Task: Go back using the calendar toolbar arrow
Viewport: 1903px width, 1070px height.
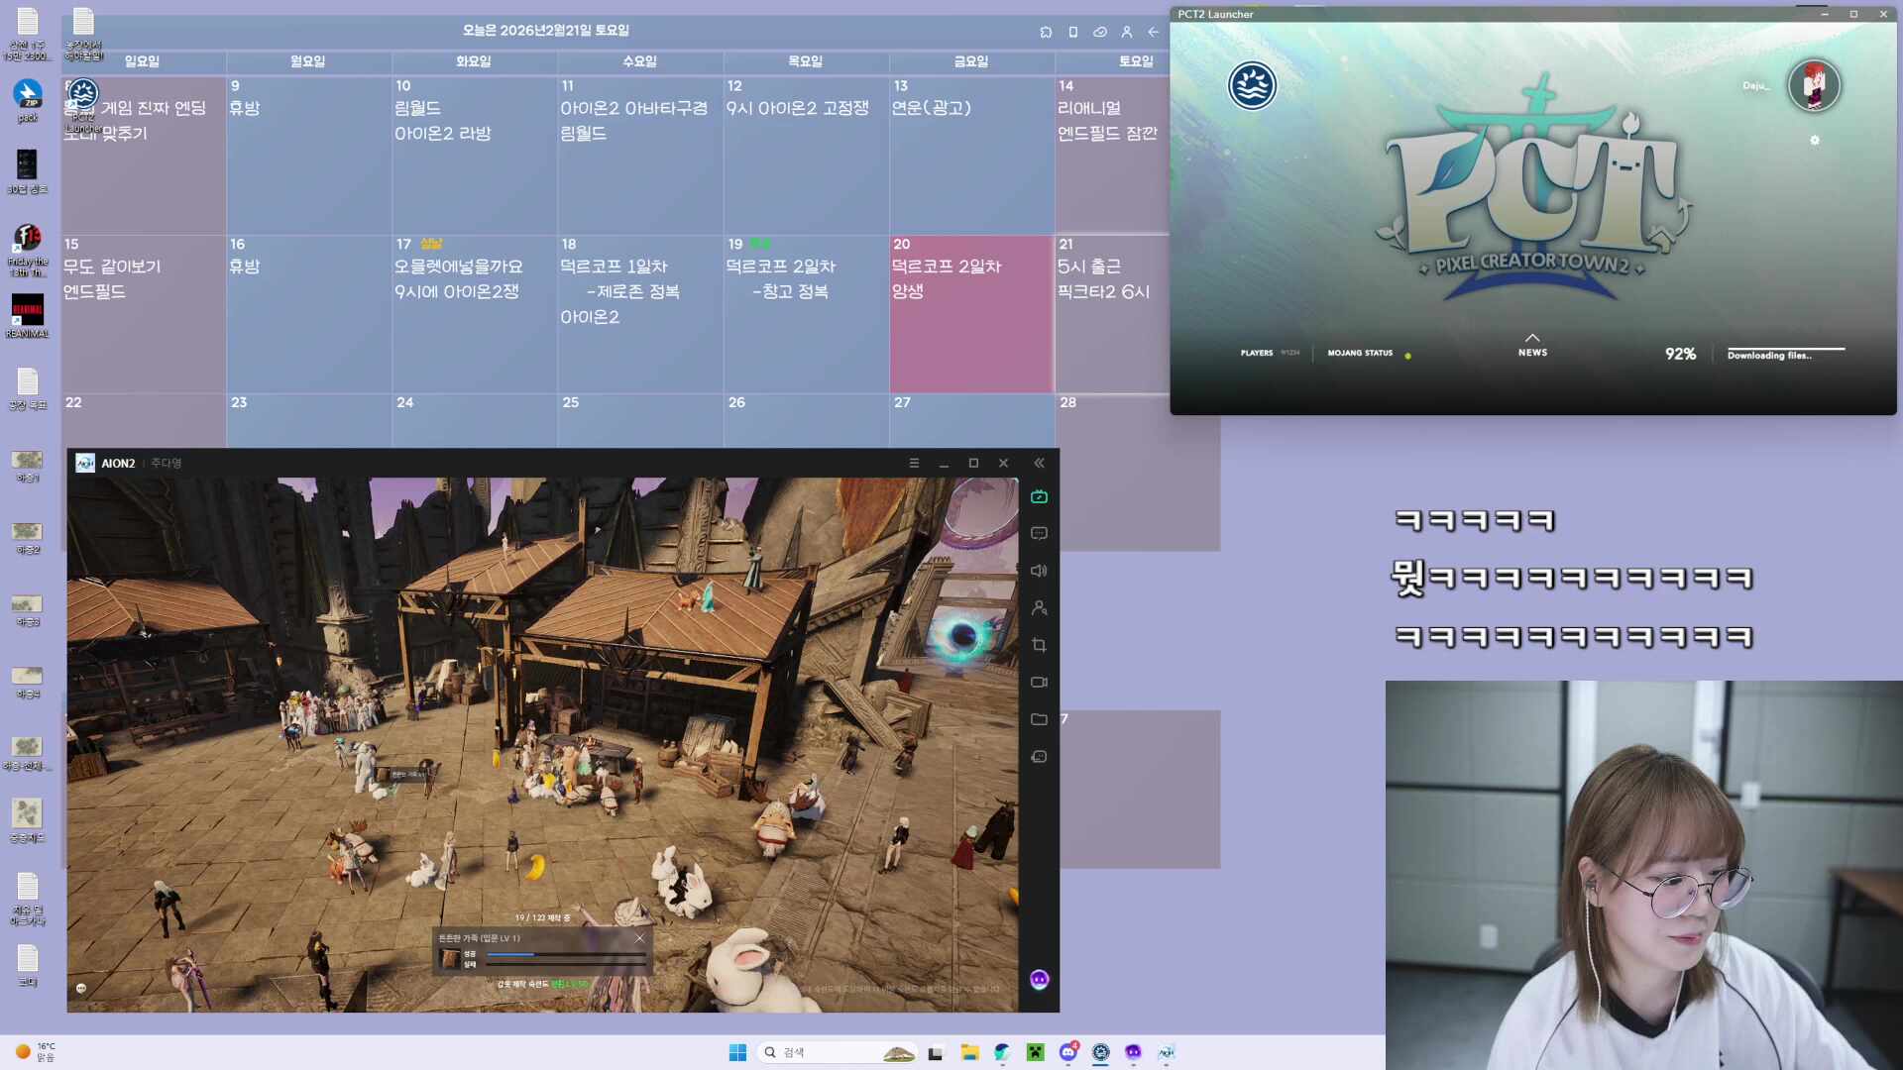Action: pyautogui.click(x=1153, y=32)
